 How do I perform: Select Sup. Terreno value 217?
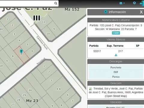(120, 51)
